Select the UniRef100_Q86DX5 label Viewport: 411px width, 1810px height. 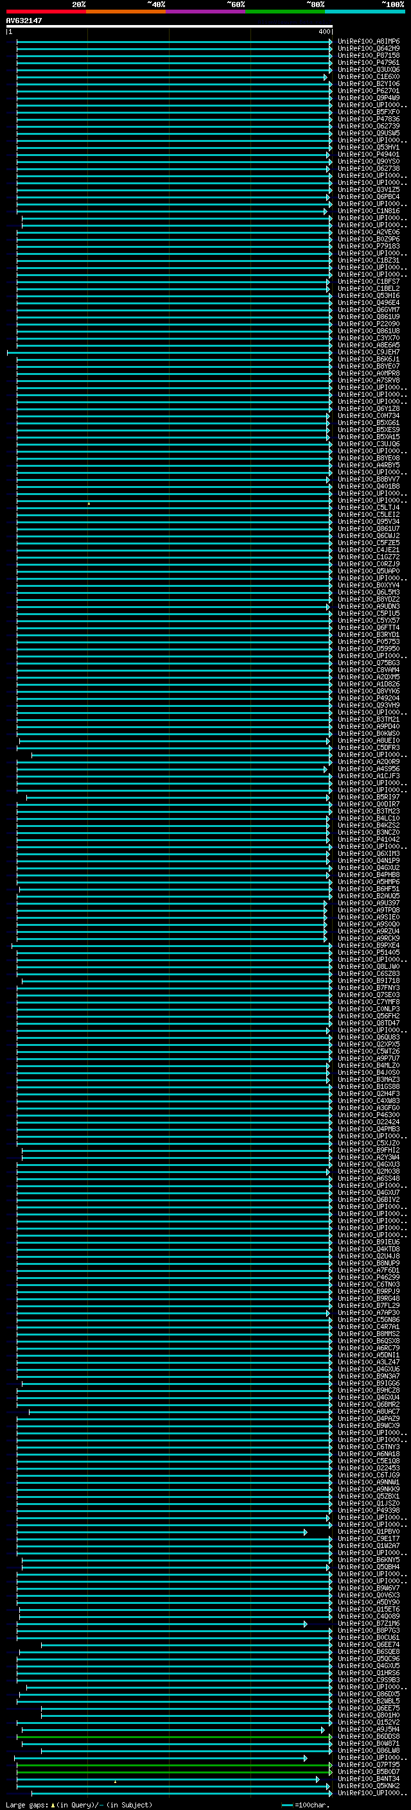click(368, 1694)
